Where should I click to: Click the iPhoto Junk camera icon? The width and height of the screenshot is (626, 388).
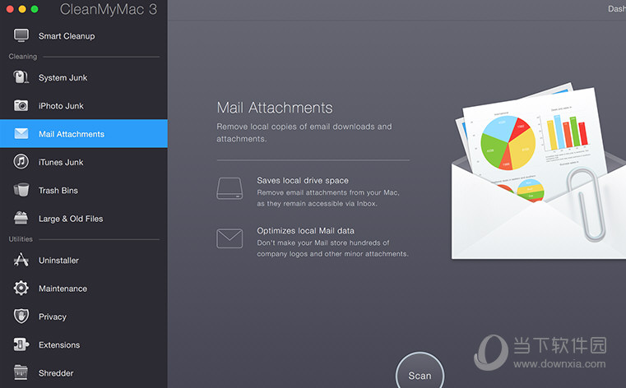pos(21,105)
